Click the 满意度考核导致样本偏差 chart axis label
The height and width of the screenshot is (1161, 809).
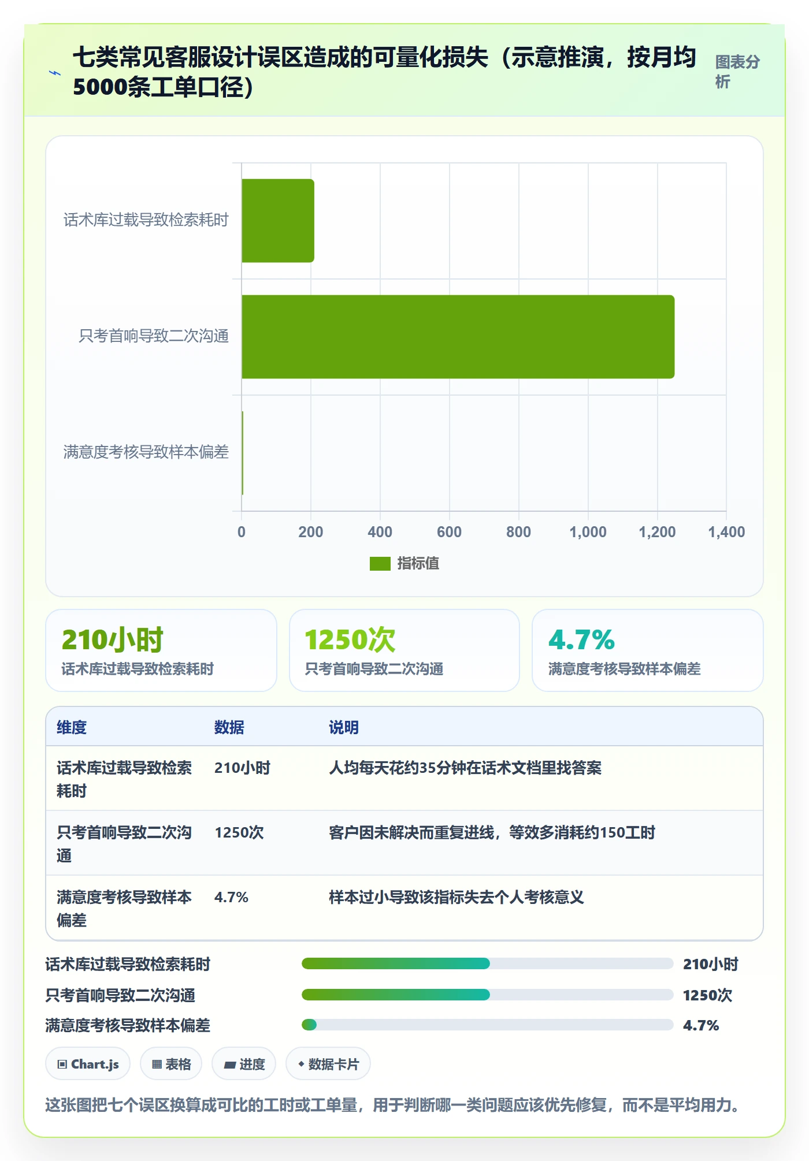click(146, 452)
